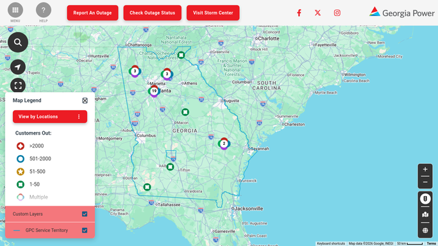Uncheck the Custom Layers checkbox
This screenshot has width=438, height=246.
point(85,214)
